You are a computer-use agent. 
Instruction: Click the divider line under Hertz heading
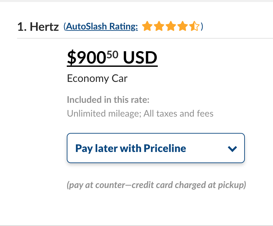(144, 38)
